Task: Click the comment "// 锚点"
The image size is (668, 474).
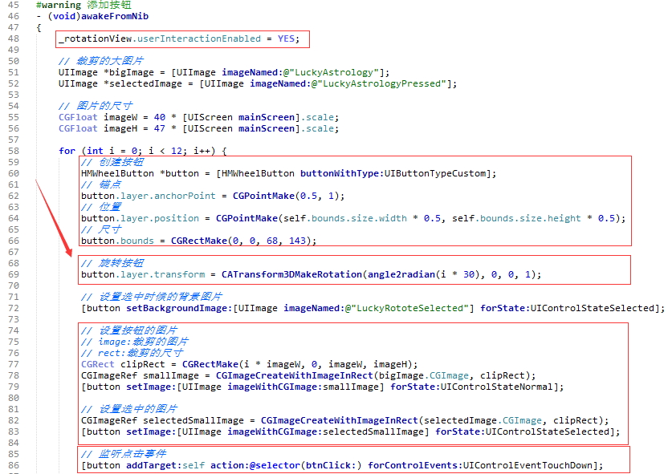Action: click(x=101, y=184)
